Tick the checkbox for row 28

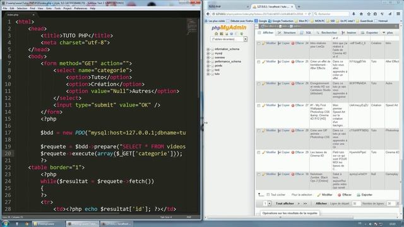[259, 131]
